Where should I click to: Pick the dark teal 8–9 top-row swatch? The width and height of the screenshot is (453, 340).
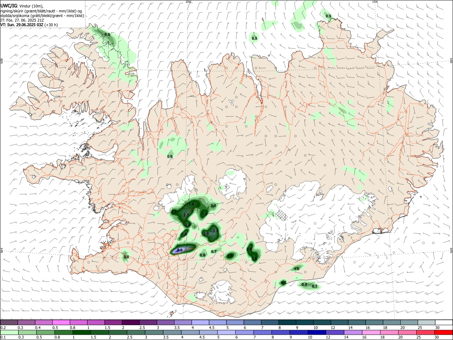coord(287,322)
